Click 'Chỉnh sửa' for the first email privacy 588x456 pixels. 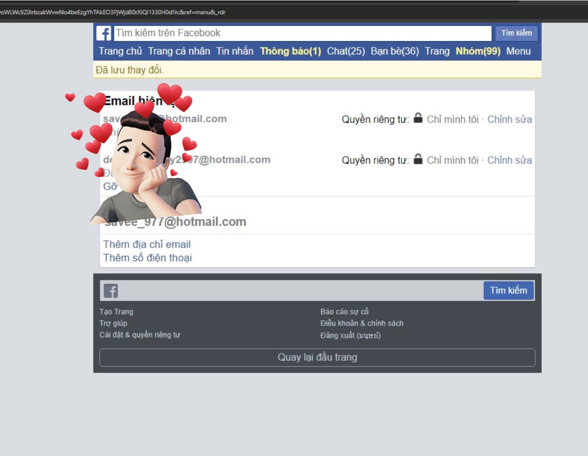[509, 119]
